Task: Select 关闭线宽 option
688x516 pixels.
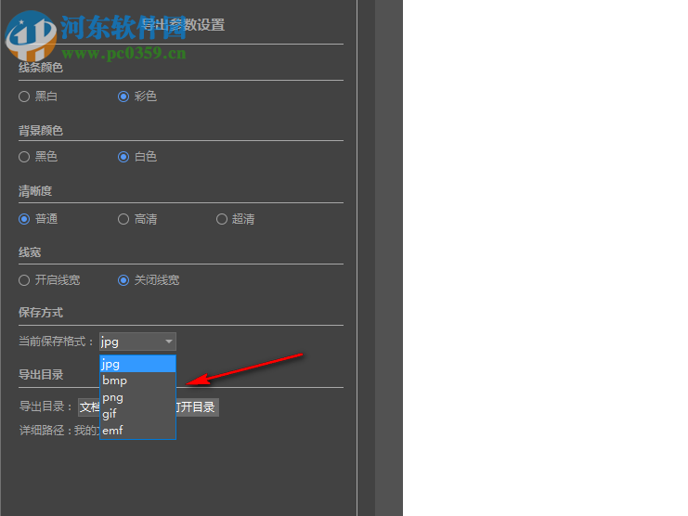Action: click(x=123, y=280)
